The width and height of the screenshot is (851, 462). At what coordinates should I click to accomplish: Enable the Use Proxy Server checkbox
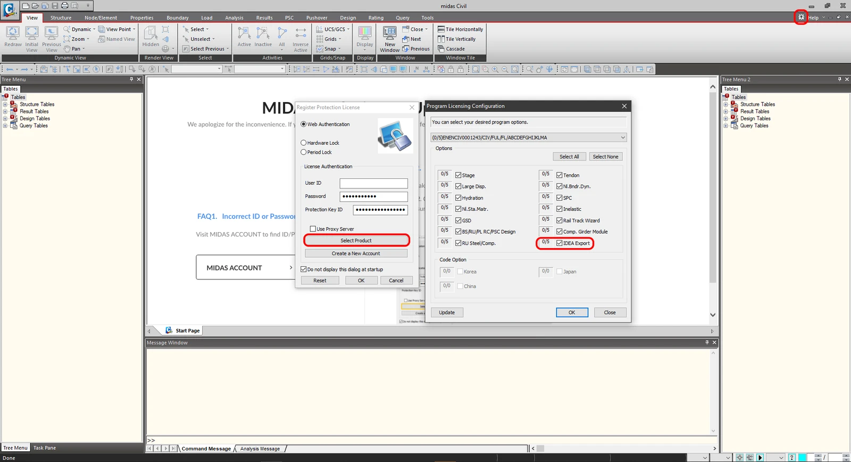(x=313, y=229)
